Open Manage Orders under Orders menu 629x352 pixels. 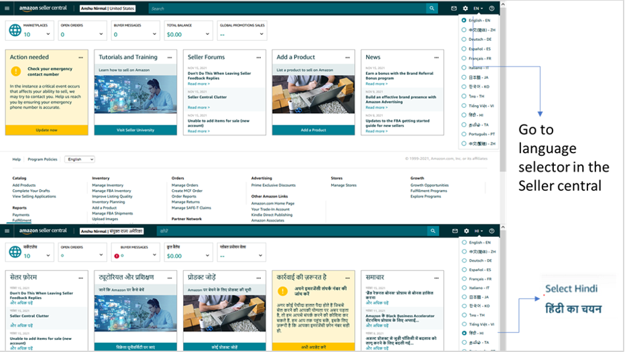[x=184, y=185]
